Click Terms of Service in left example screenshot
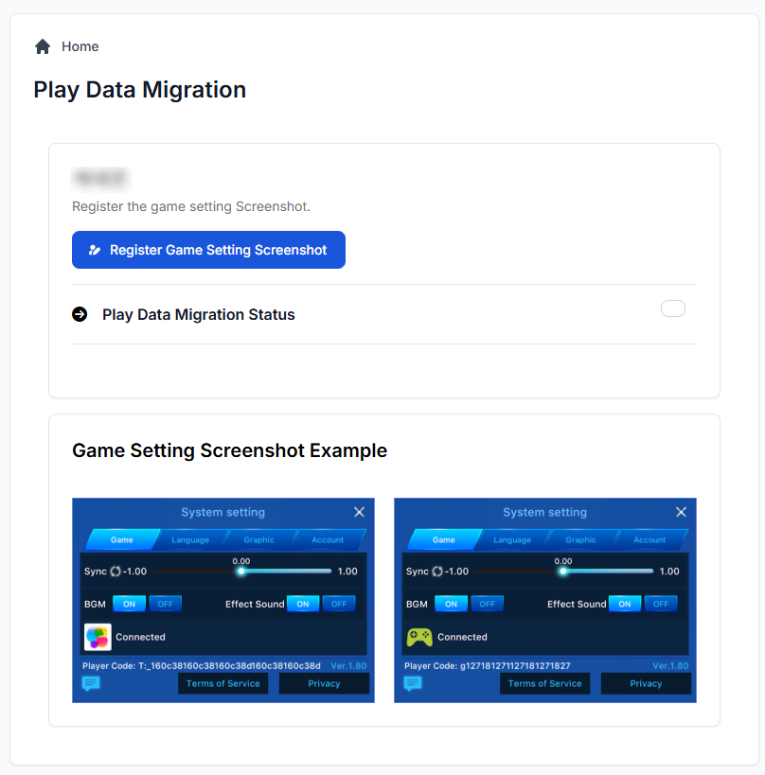Image resolution: width=765 pixels, height=775 pixels. pos(223,683)
